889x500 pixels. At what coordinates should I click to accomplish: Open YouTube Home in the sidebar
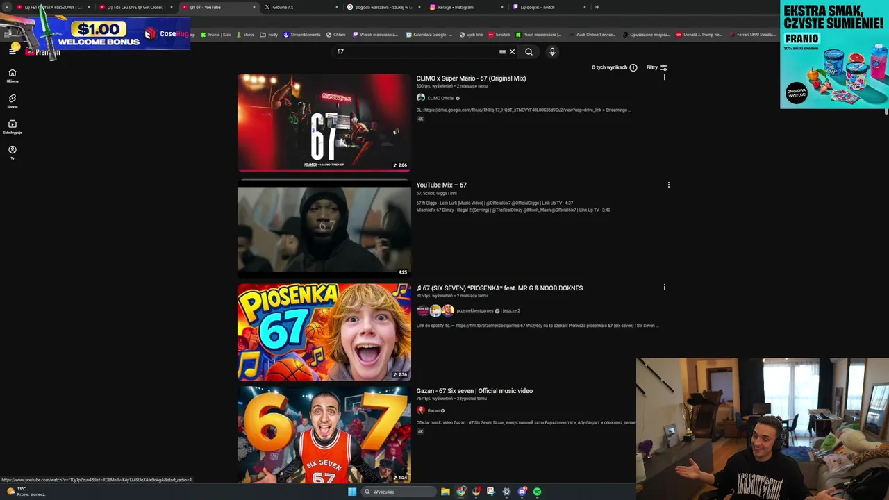[12, 76]
